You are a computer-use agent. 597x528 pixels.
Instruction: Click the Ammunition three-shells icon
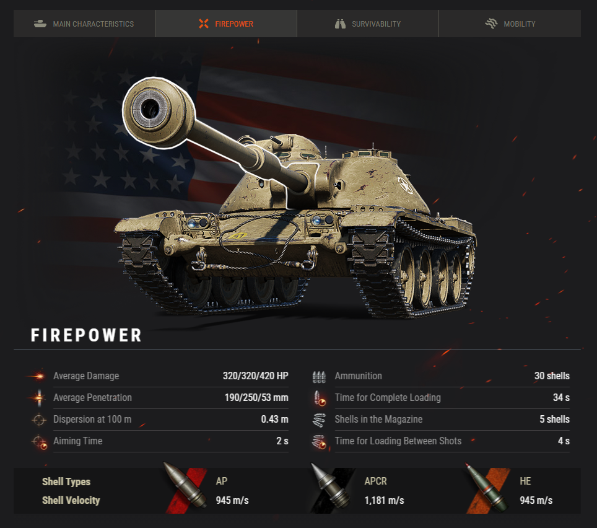click(319, 376)
